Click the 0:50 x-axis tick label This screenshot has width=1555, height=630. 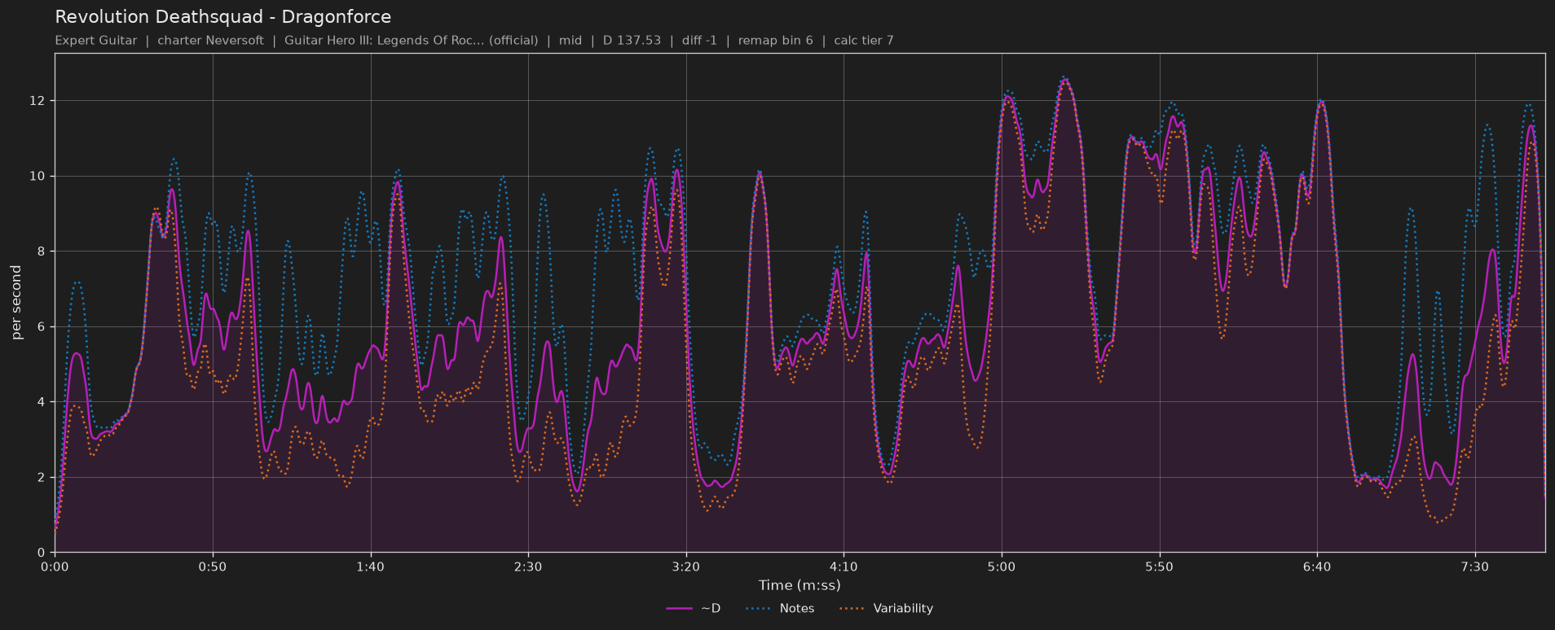click(213, 567)
